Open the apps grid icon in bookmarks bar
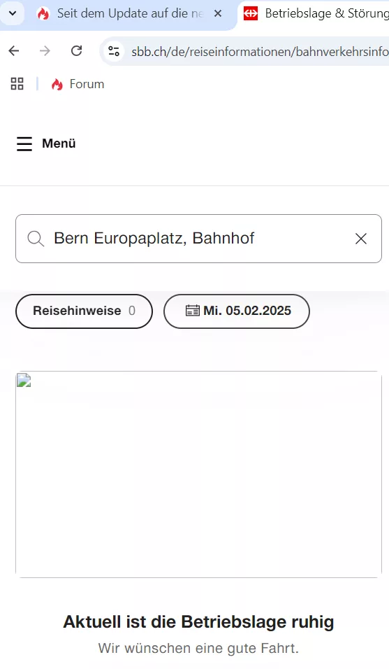The height and width of the screenshot is (669, 389). tap(17, 84)
